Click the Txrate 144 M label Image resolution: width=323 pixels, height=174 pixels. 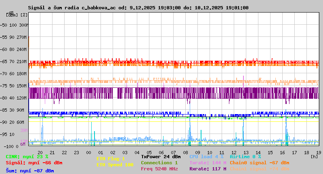[208, 163]
